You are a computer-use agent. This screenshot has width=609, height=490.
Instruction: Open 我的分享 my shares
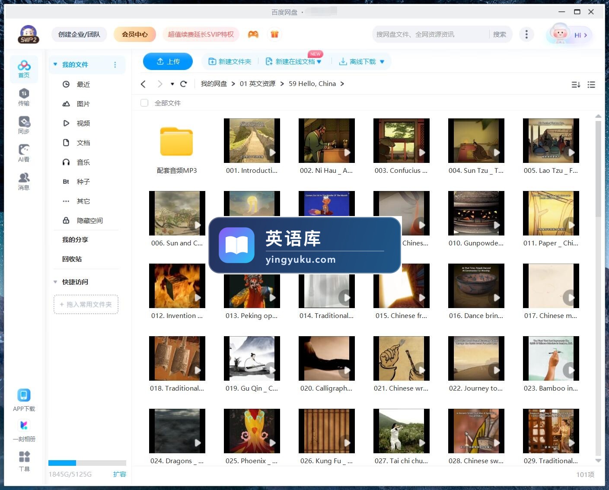click(75, 239)
